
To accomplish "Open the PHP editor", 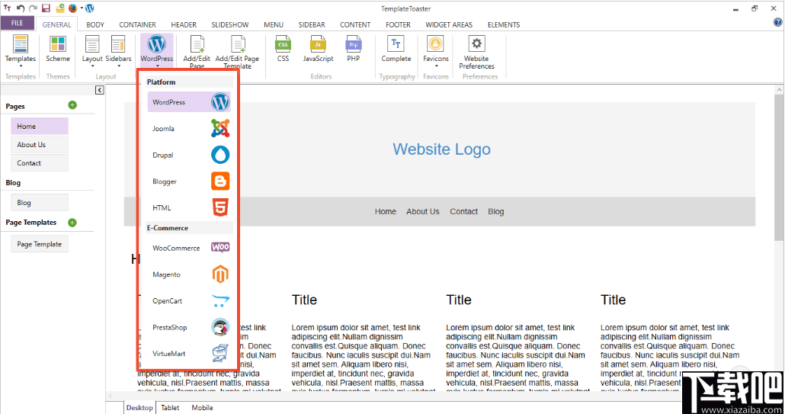I will point(354,49).
